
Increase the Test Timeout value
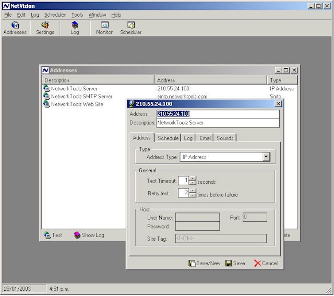[x=193, y=179]
